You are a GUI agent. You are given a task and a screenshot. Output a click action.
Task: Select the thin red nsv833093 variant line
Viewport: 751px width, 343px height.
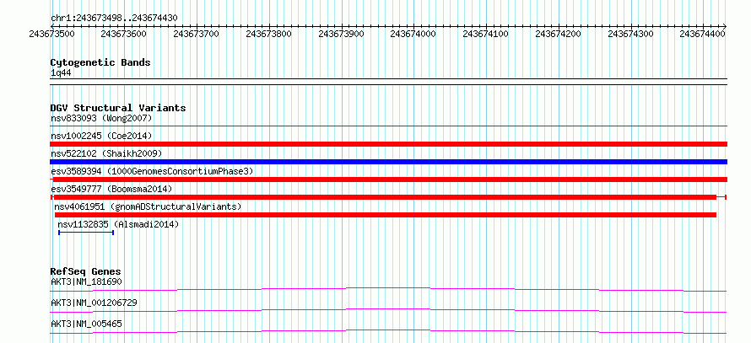coord(389,126)
